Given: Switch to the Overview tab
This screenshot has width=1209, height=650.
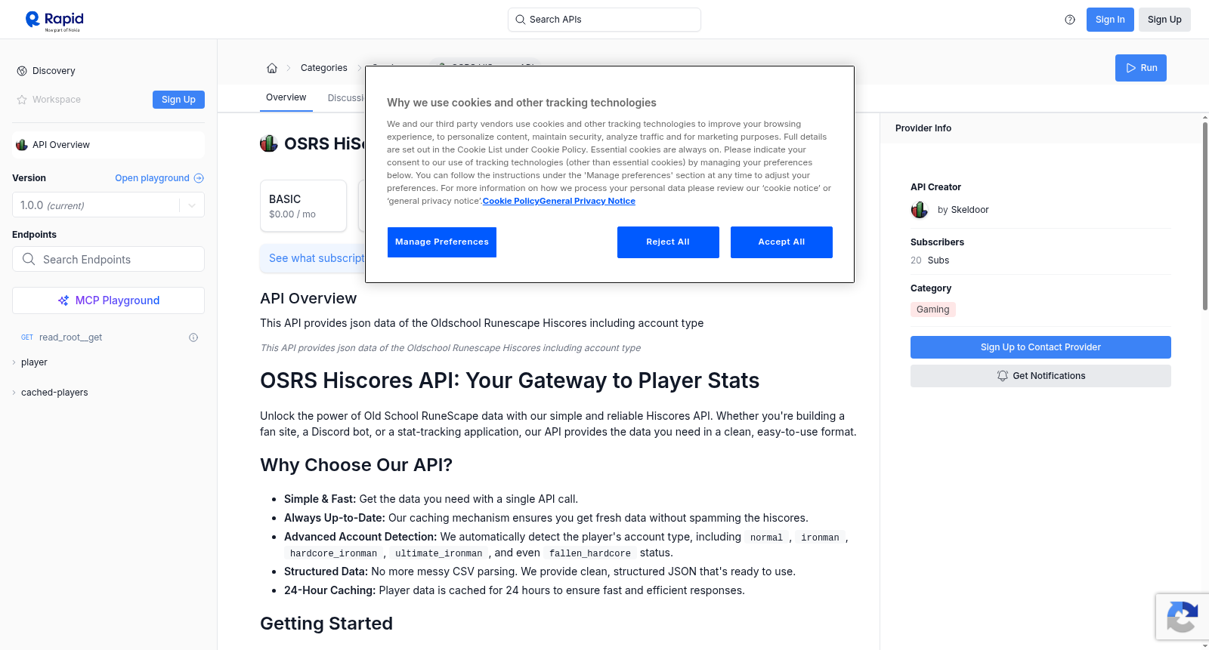Looking at the screenshot, I should [x=286, y=97].
